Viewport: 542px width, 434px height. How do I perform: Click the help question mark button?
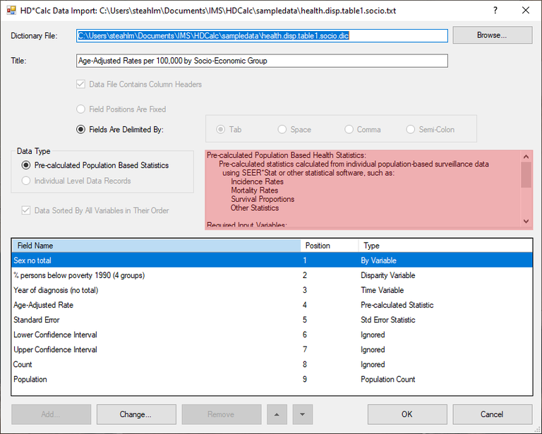tap(495, 11)
